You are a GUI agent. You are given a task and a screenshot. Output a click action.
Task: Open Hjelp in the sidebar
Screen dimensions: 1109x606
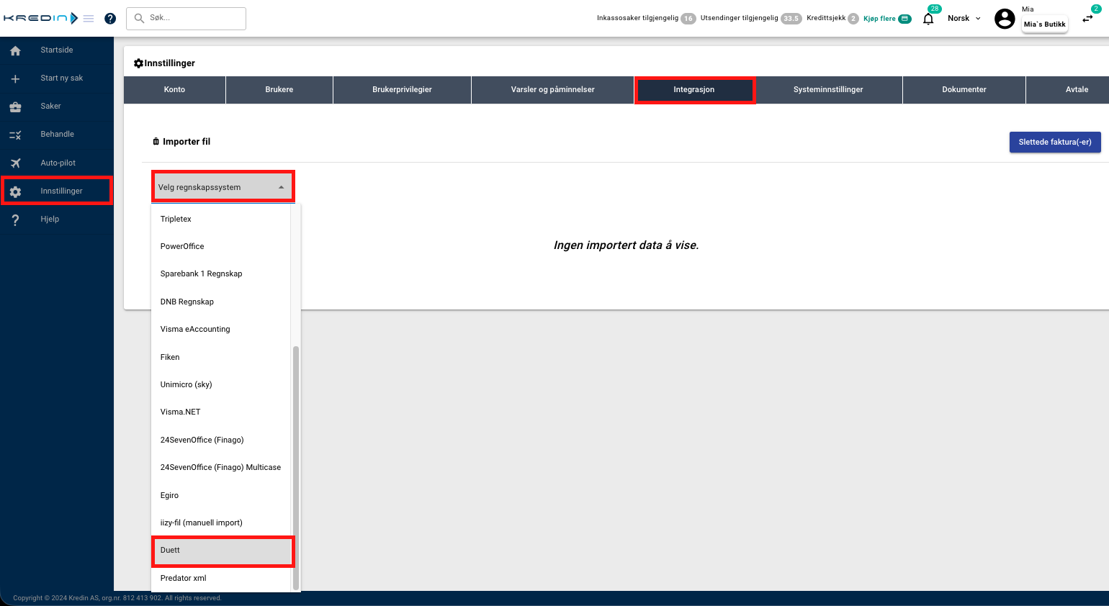coord(57,220)
